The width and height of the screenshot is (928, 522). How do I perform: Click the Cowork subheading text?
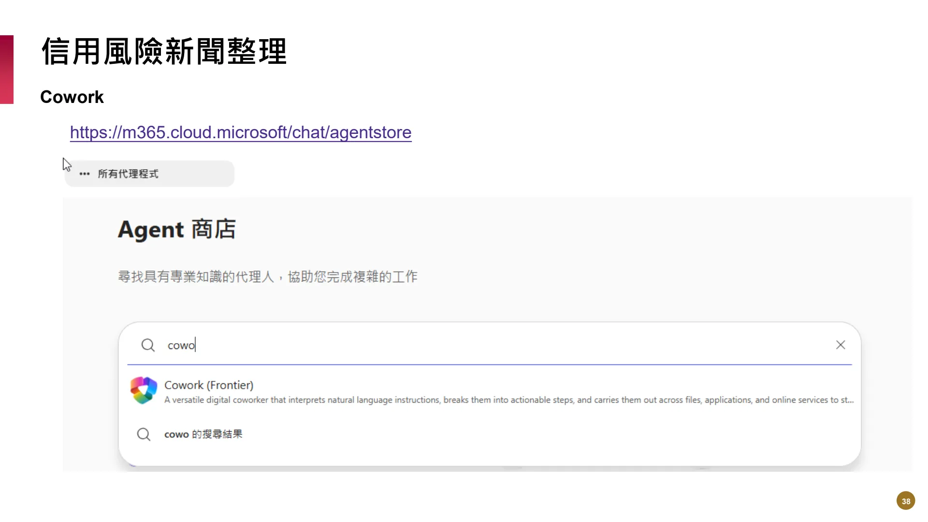point(72,97)
